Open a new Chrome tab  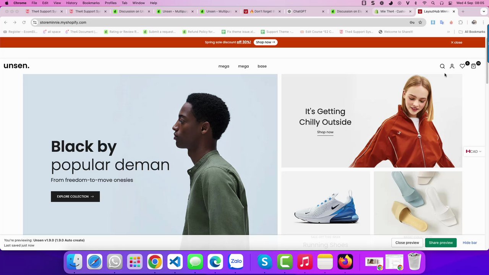463,11
